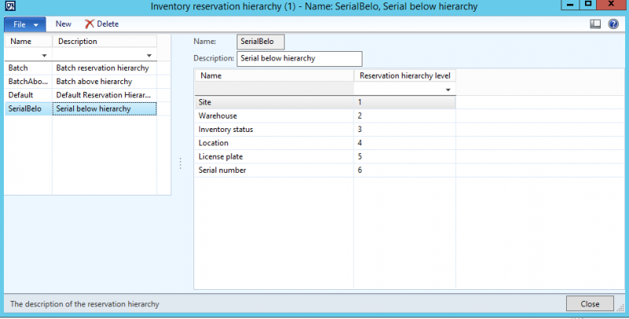Click the Description input field
Image resolution: width=629 pixels, height=319 pixels.
(x=300, y=58)
